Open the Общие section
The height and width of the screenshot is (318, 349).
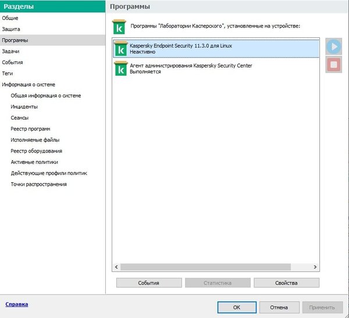pos(10,18)
